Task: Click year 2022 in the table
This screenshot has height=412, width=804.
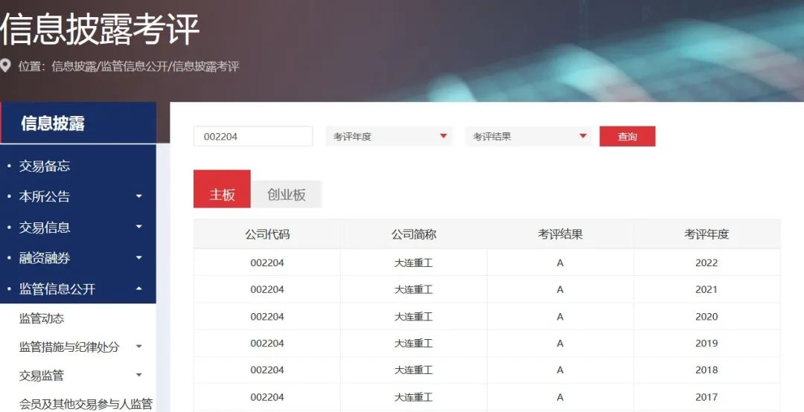Action: [x=706, y=263]
